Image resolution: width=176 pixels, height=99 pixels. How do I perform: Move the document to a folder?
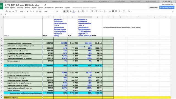tap(45, 5)
